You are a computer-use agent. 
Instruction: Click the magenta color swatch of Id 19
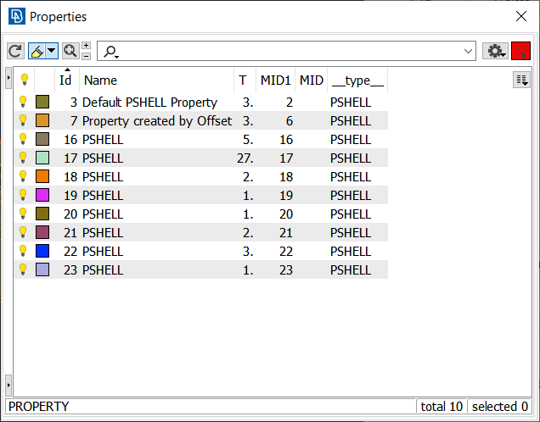(x=42, y=195)
